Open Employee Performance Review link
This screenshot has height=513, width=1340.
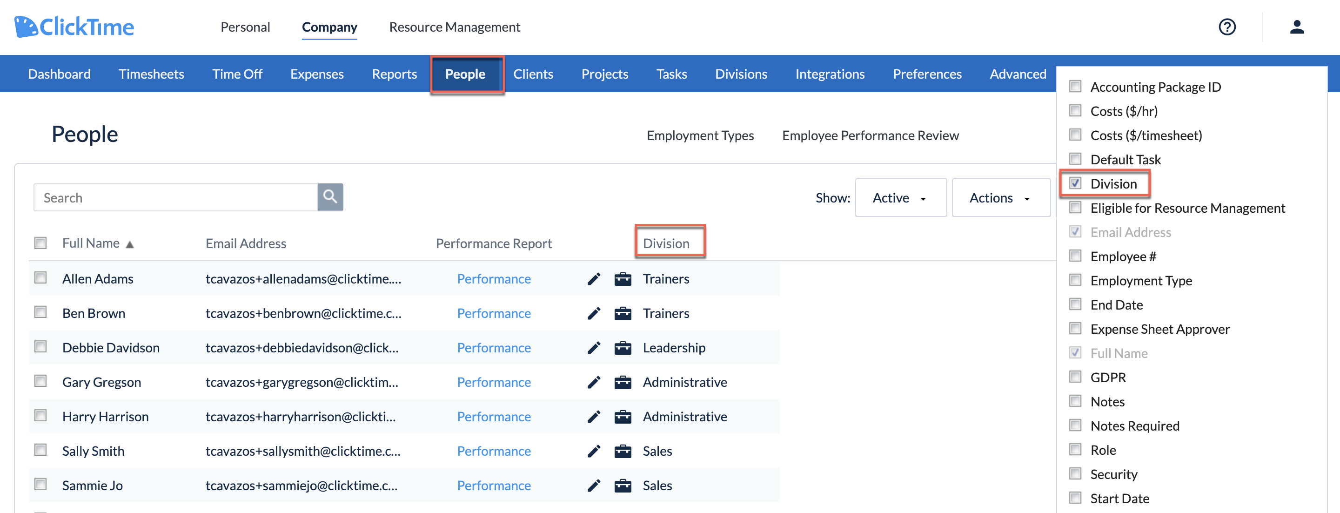(x=870, y=135)
